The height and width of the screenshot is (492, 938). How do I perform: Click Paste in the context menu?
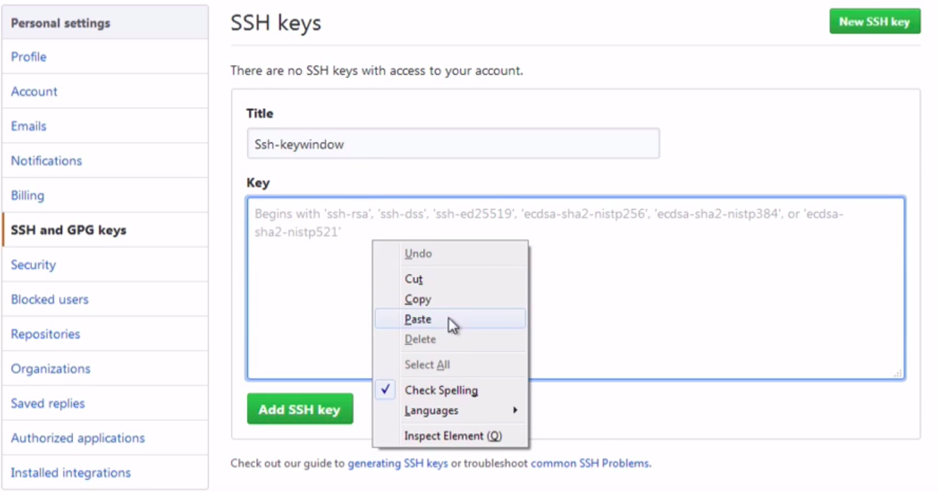click(418, 319)
